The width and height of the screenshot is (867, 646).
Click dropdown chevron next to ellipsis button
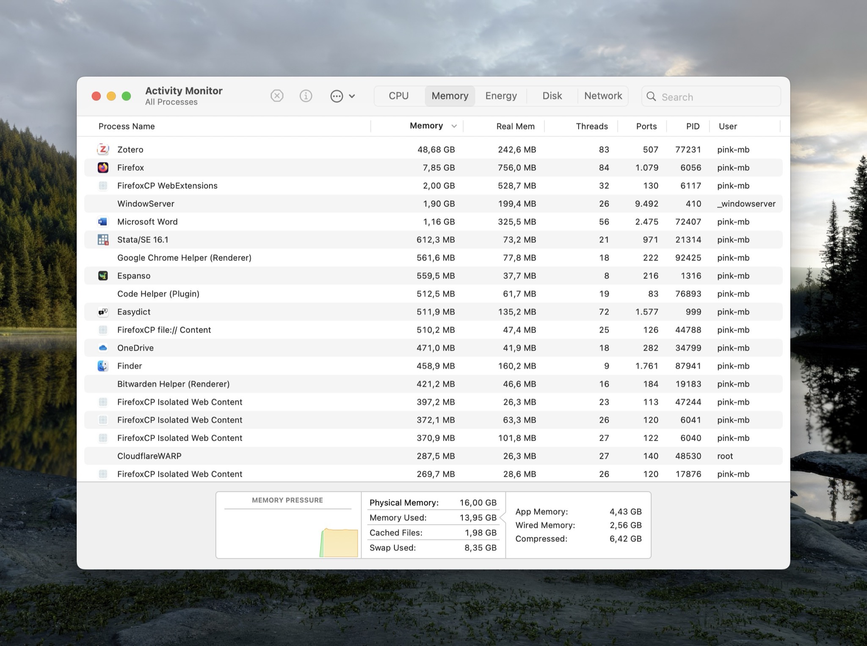click(x=352, y=96)
